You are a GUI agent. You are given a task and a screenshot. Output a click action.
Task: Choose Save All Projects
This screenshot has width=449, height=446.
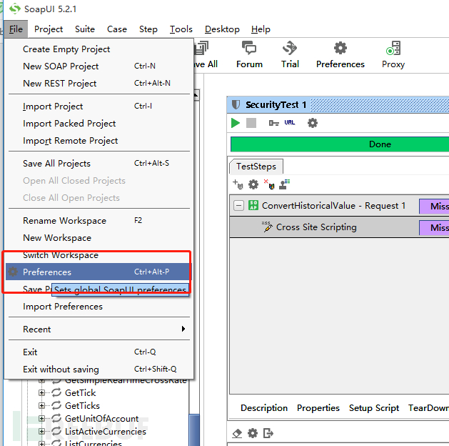[99, 164]
